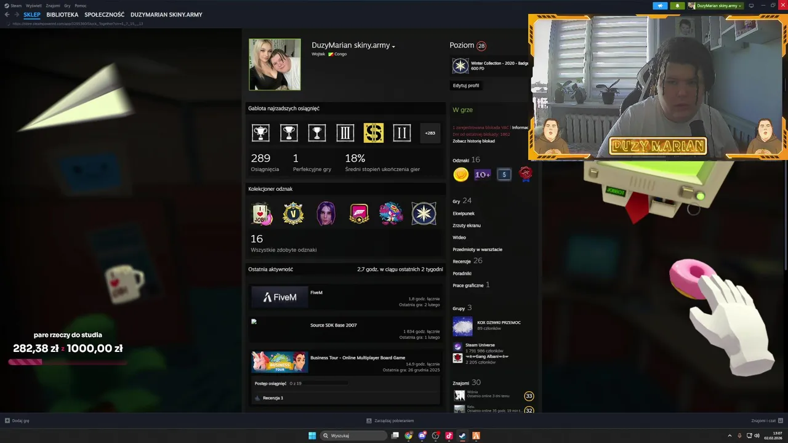The width and height of the screenshot is (788, 443).
Task: Click the Windows taskbar search field
Action: tap(354, 436)
